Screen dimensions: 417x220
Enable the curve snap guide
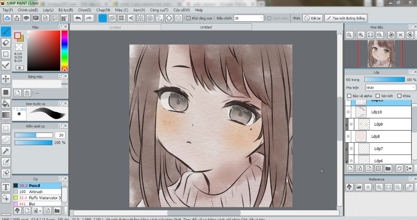pyautogui.click(x=160, y=18)
